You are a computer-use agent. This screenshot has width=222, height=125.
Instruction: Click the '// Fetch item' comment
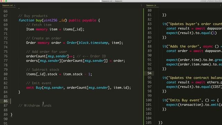(39, 25)
